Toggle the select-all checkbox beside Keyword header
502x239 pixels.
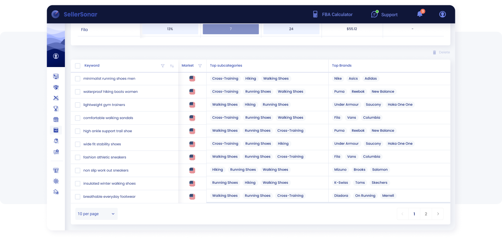coord(78,66)
